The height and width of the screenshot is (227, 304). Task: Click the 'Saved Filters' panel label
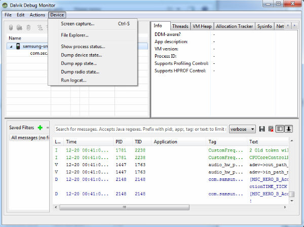tap(21, 128)
